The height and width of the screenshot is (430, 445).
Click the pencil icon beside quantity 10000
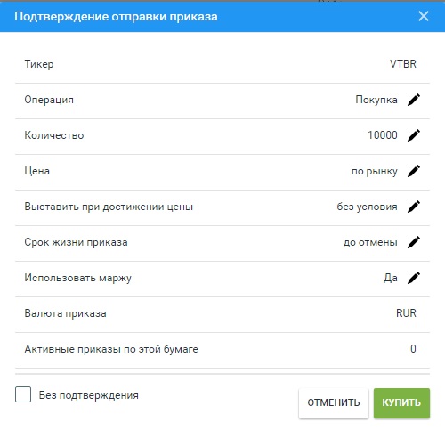(x=414, y=135)
